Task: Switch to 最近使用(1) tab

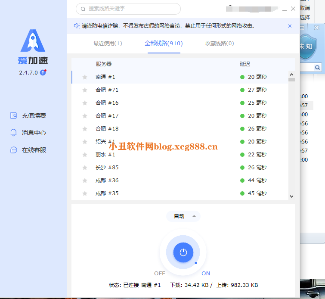Action: coord(108,44)
